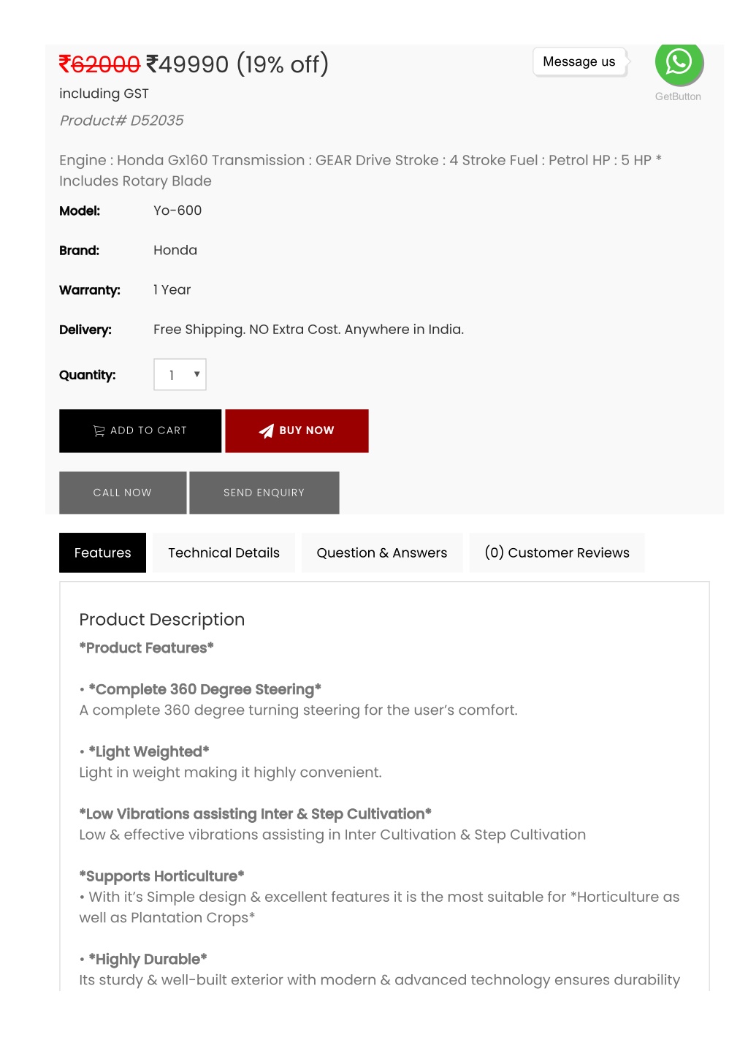Open the Quantity dropdown

[x=180, y=375]
